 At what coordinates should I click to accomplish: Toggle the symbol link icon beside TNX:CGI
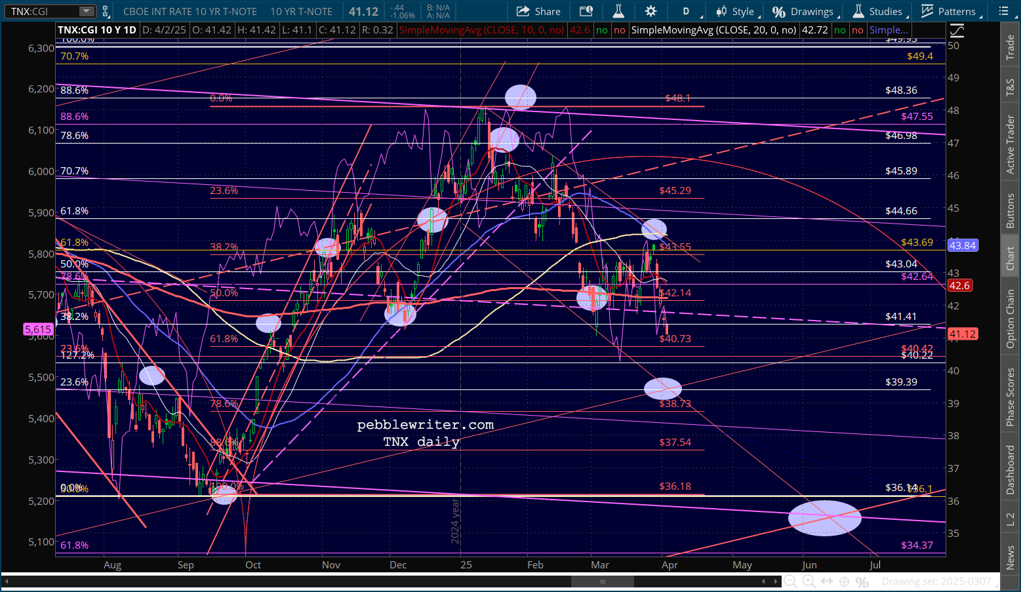pyautogui.click(x=104, y=11)
